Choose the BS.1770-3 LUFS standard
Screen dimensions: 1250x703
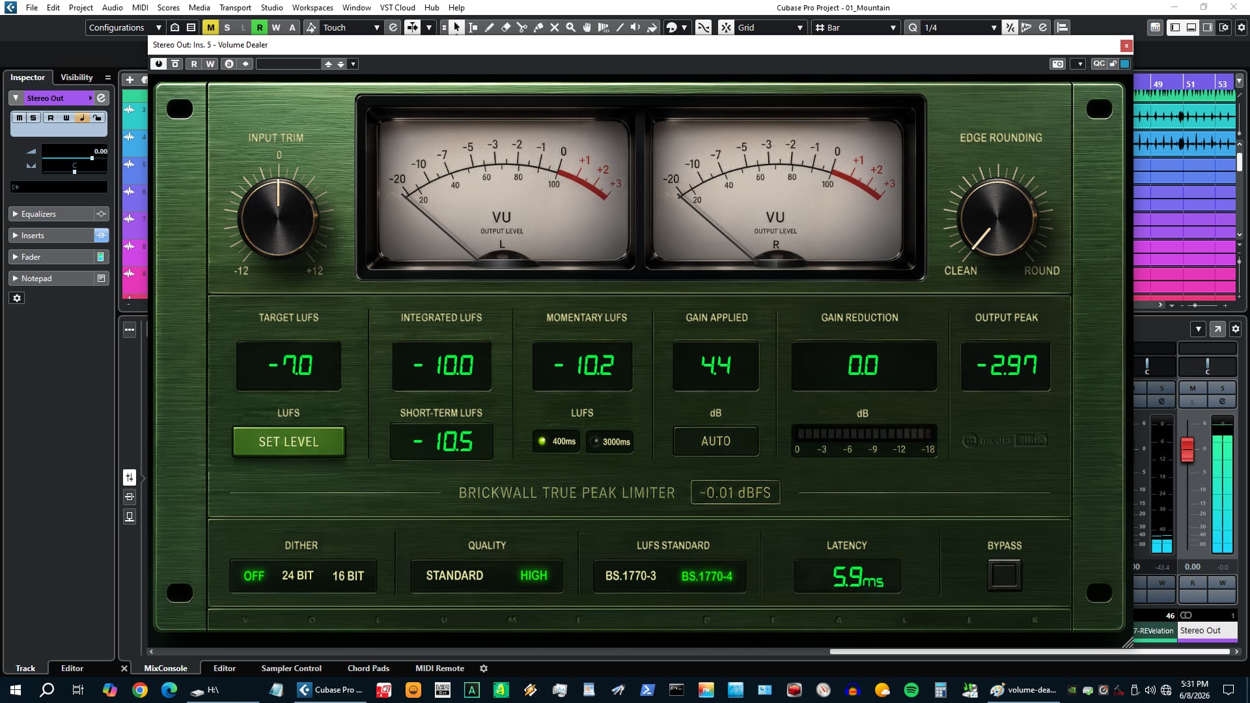pyautogui.click(x=631, y=576)
